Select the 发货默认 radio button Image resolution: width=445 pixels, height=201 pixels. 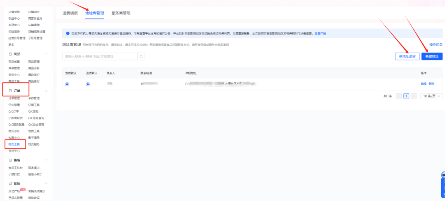click(x=67, y=84)
